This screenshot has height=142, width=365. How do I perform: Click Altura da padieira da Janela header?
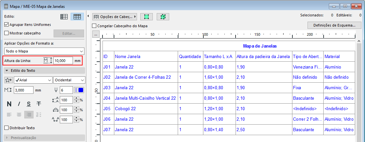[x=264, y=56]
